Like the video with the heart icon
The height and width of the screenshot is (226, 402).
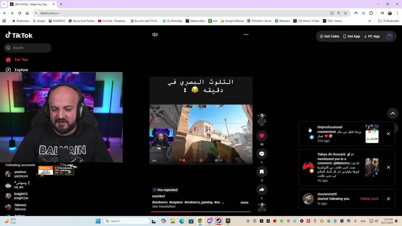[262, 136]
